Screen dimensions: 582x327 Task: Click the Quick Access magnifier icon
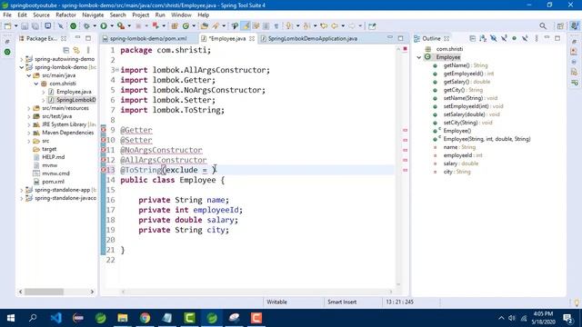543,26
